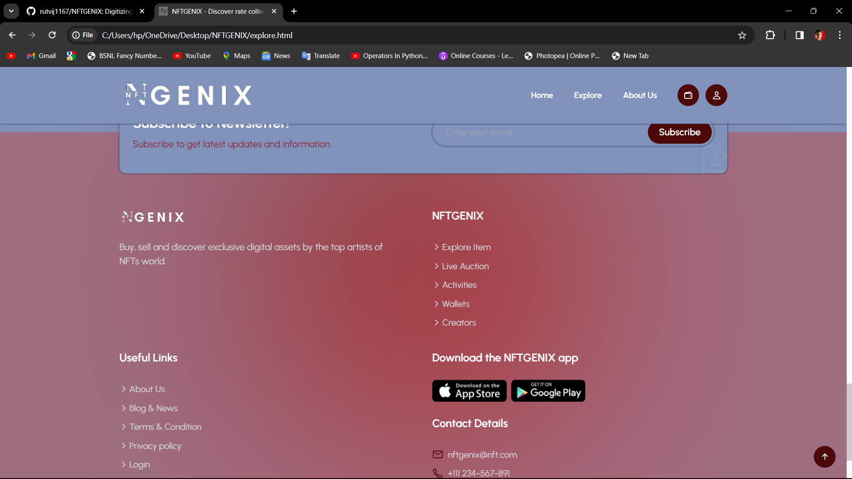Click the Privacy policy footer link

click(x=155, y=446)
